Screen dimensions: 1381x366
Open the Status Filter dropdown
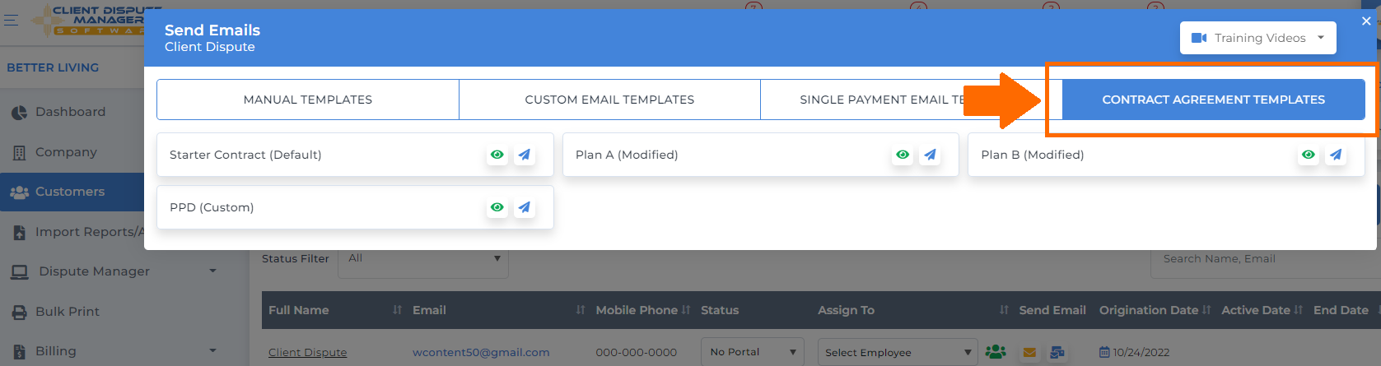pyautogui.click(x=423, y=259)
